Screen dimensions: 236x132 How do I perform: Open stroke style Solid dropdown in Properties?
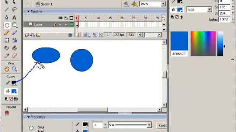pyautogui.click(x=149, y=125)
